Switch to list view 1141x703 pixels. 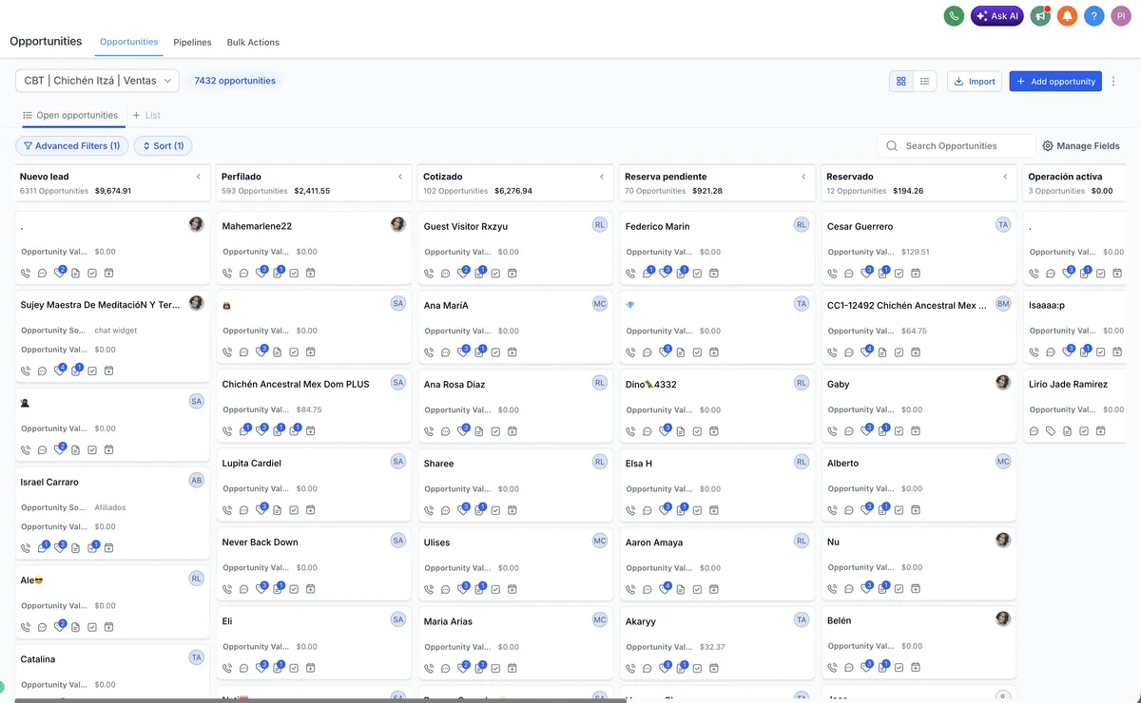click(x=925, y=82)
